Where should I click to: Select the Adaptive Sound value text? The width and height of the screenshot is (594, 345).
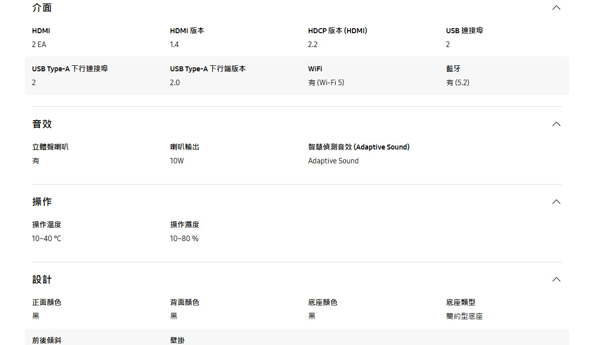tap(333, 161)
